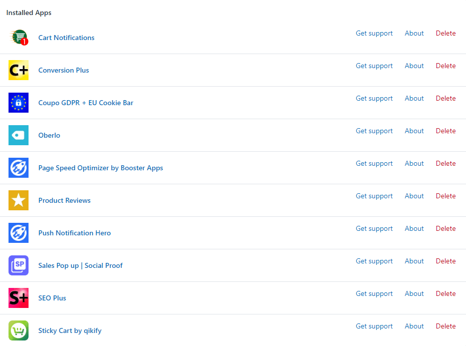Delete the Sticky Cart by qikify app
This screenshot has height=346, width=466.
445,326
